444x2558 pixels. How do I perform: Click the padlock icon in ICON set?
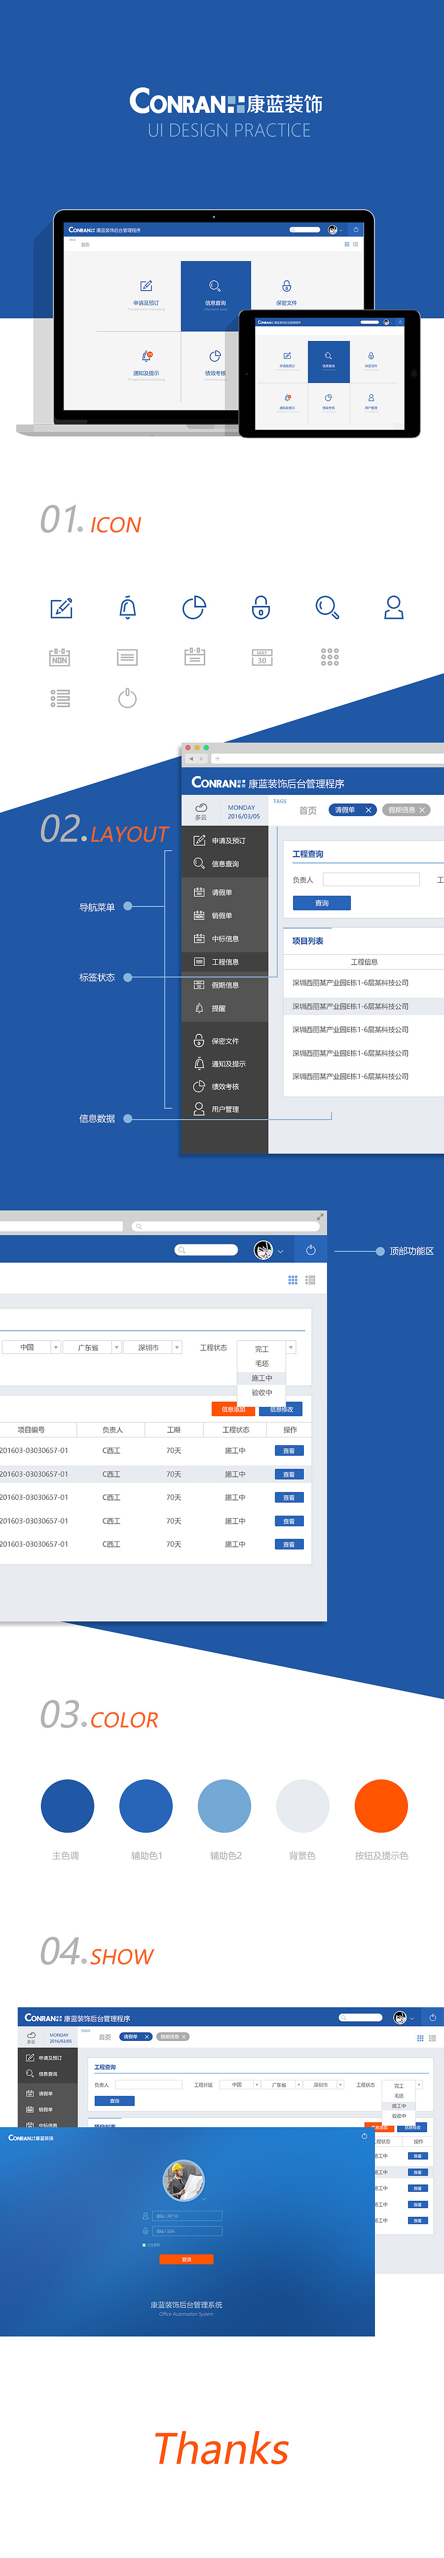click(x=261, y=607)
